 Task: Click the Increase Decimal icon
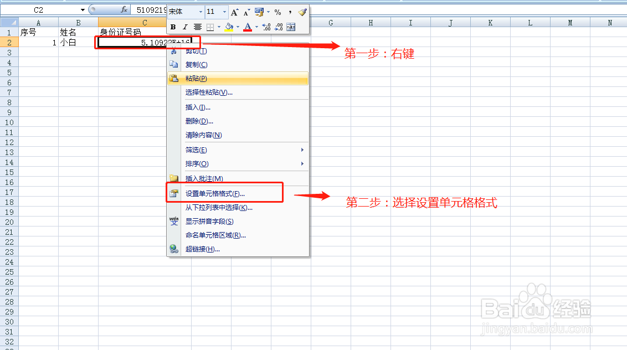coord(267,27)
